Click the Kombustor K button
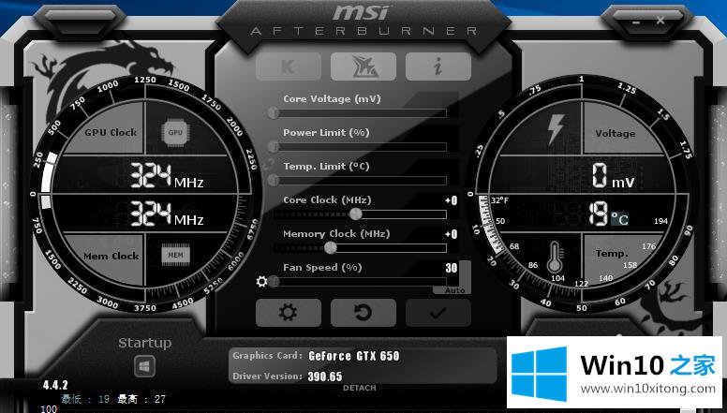 click(x=288, y=66)
